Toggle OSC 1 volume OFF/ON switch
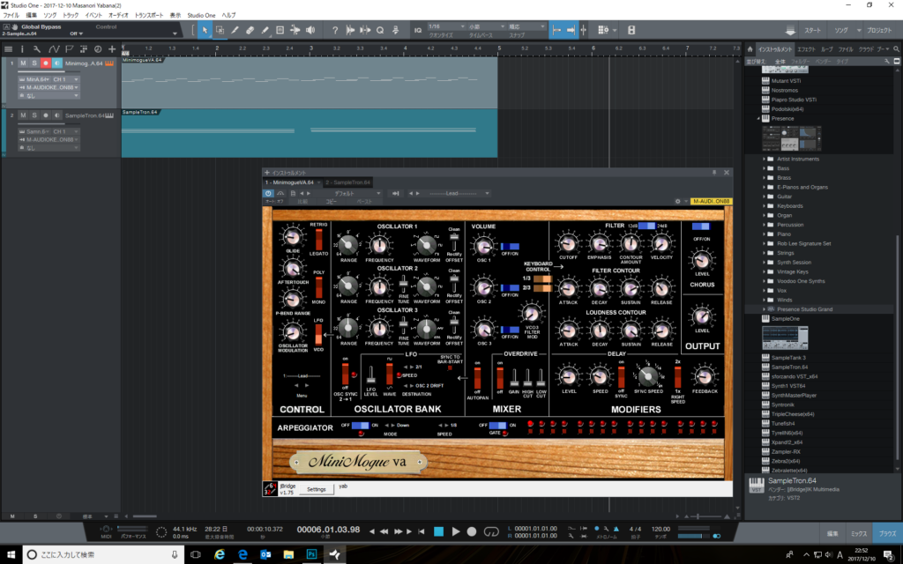This screenshot has height=564, width=903. [x=510, y=246]
